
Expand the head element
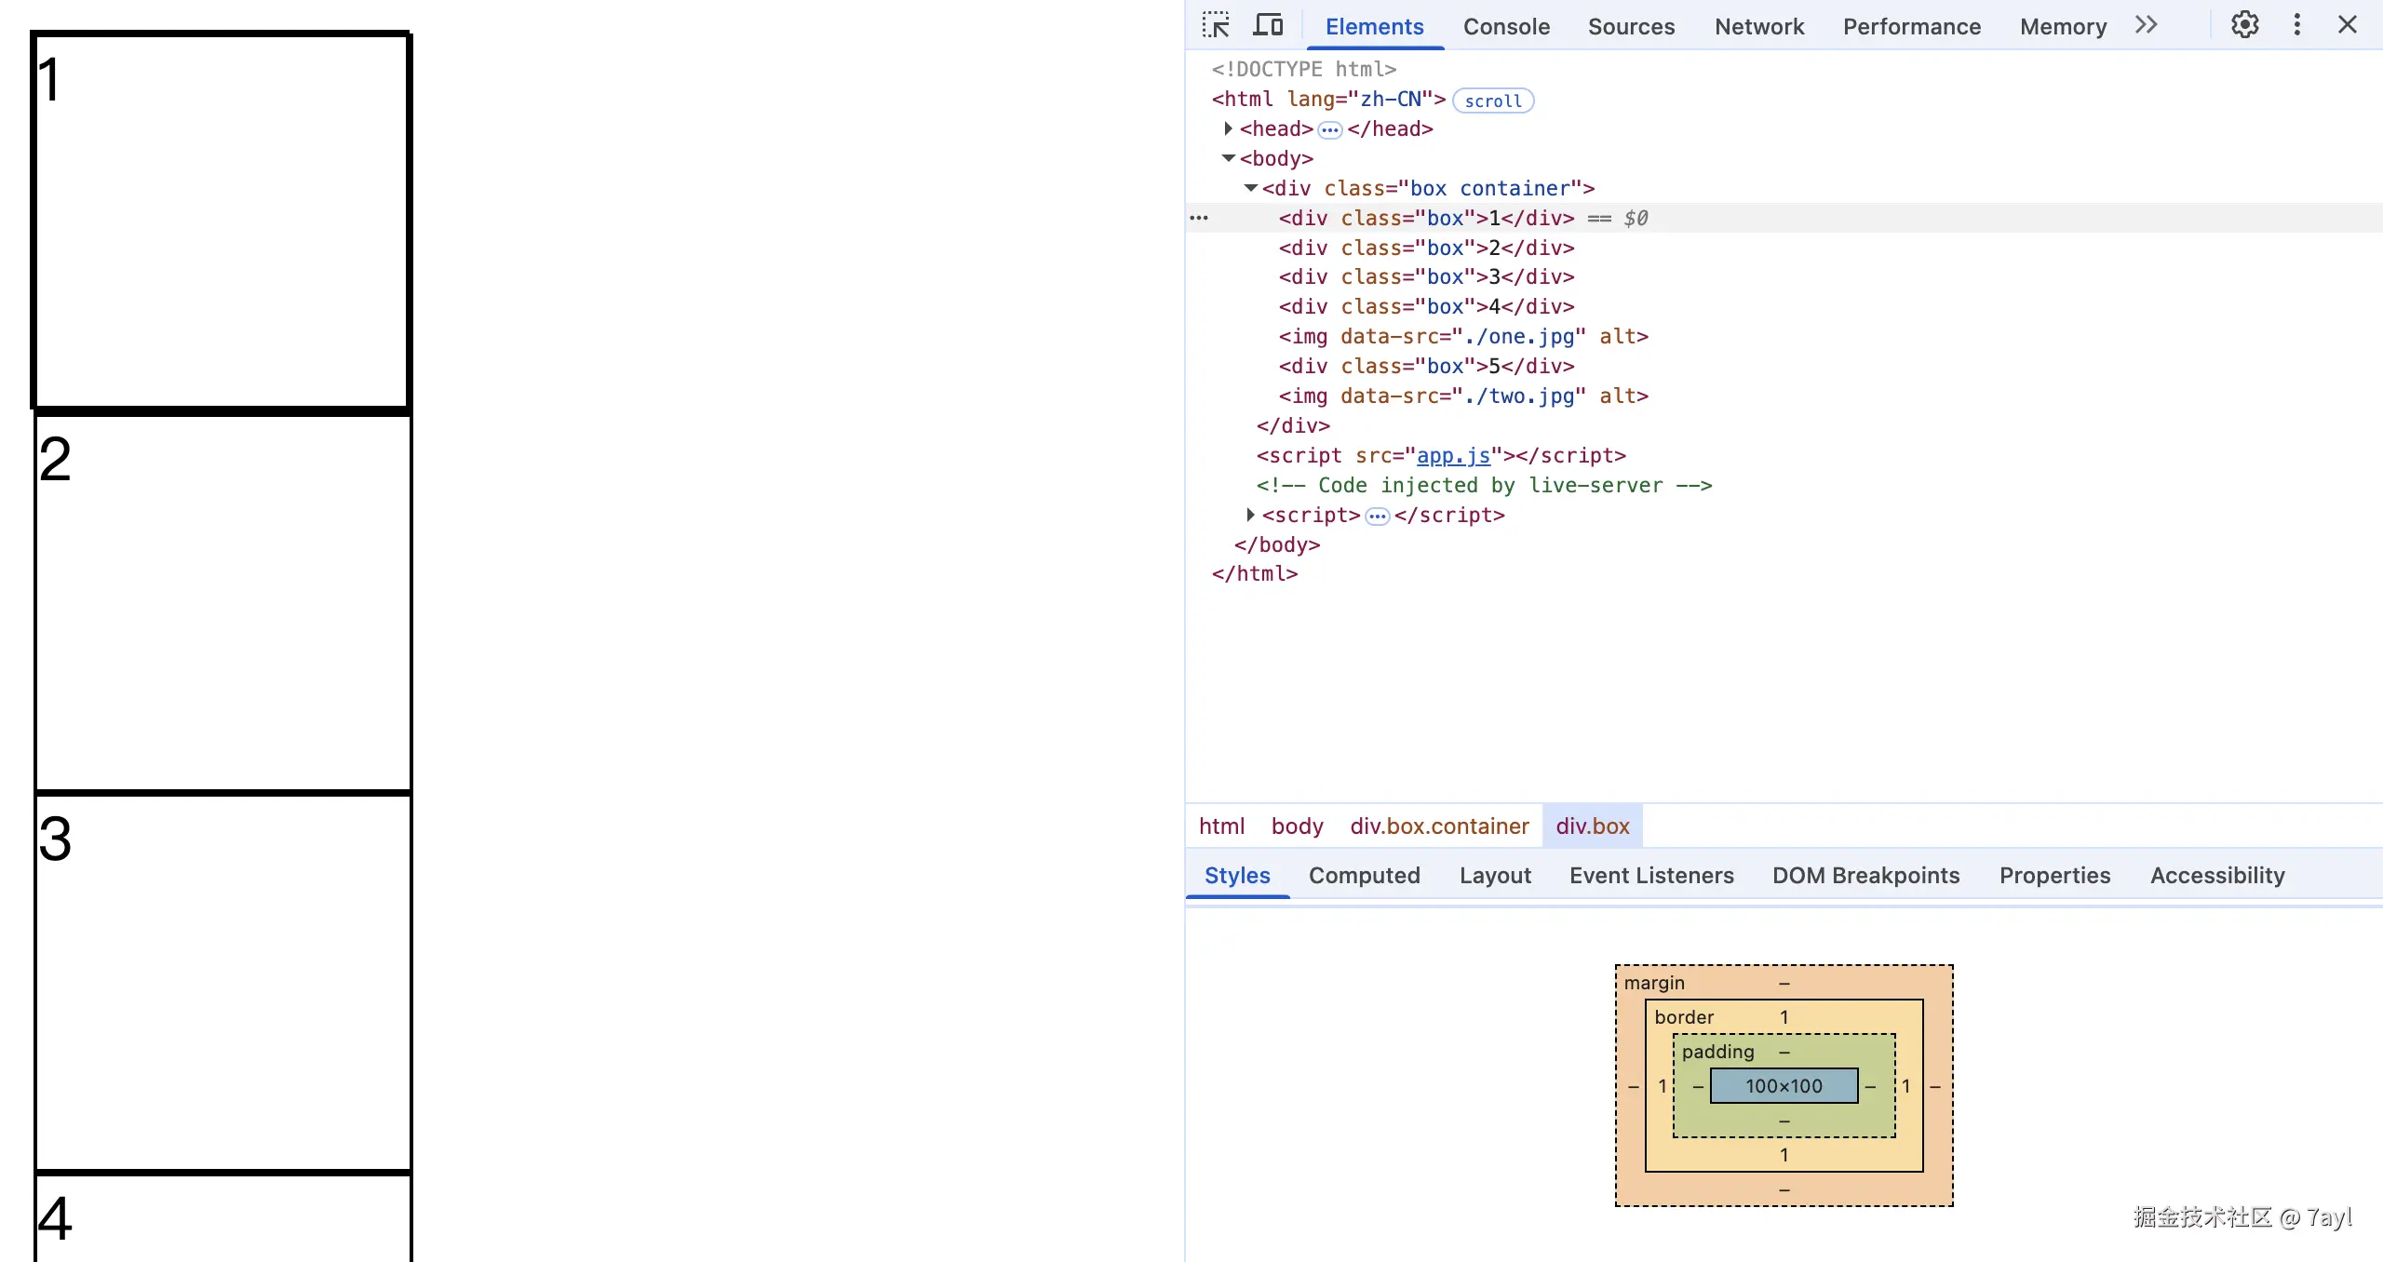tap(1228, 128)
